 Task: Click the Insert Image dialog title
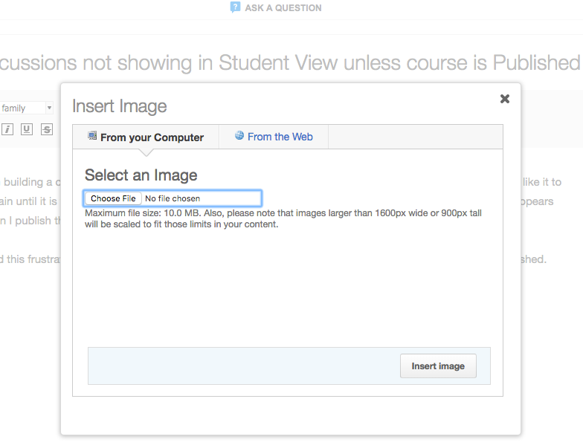(x=119, y=106)
